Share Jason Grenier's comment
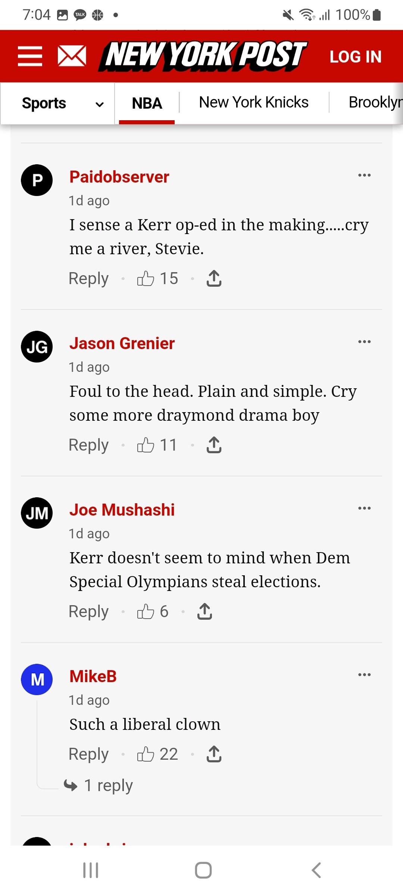 click(x=214, y=445)
